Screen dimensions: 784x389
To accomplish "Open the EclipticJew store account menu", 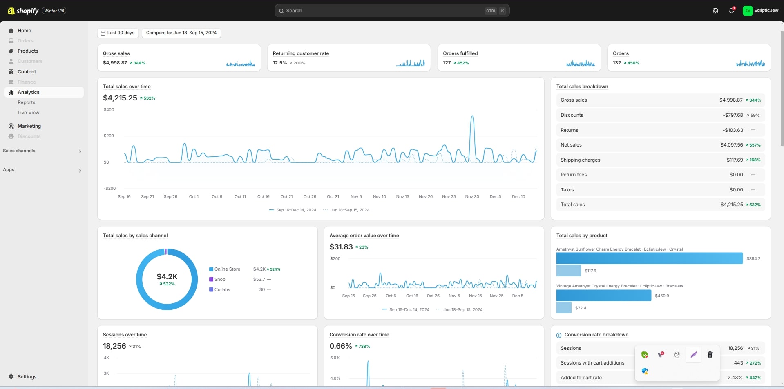I will (760, 11).
